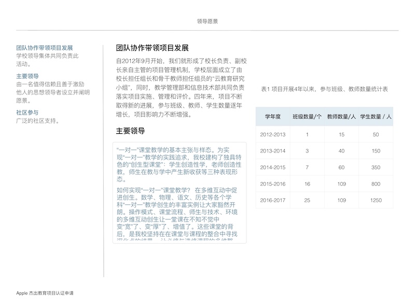Click the 2015-2016 school year cell
Image resolution: width=415 pixels, height=303 pixels.
272,184
